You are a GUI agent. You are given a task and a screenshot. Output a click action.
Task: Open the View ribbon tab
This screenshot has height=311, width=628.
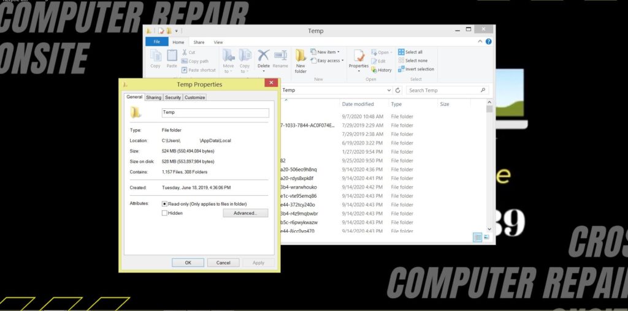click(x=218, y=42)
